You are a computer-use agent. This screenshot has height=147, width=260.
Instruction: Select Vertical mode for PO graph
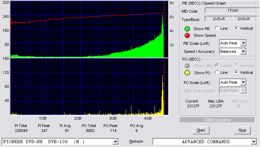(237, 72)
